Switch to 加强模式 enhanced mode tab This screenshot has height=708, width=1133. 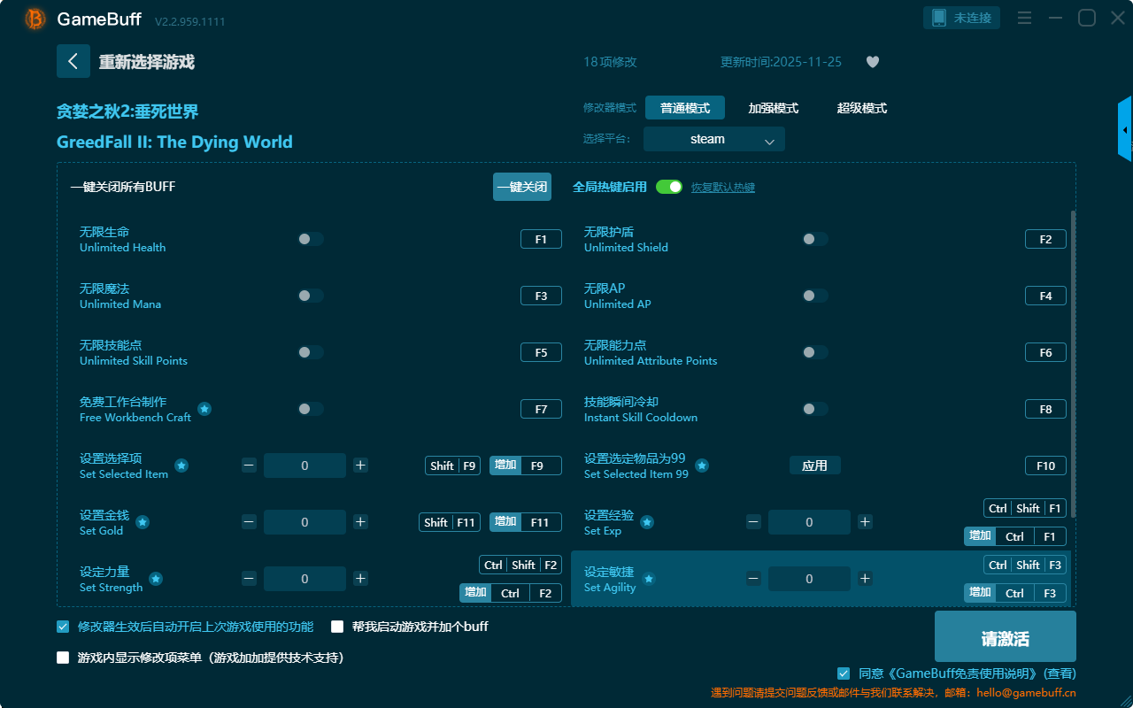773,108
